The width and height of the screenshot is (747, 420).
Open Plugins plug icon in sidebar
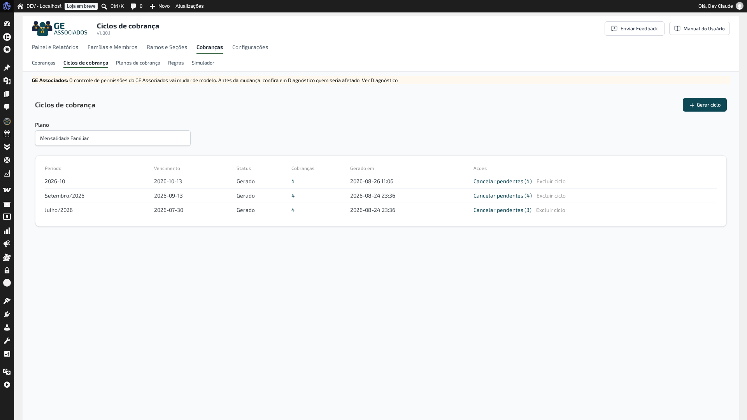(7, 314)
